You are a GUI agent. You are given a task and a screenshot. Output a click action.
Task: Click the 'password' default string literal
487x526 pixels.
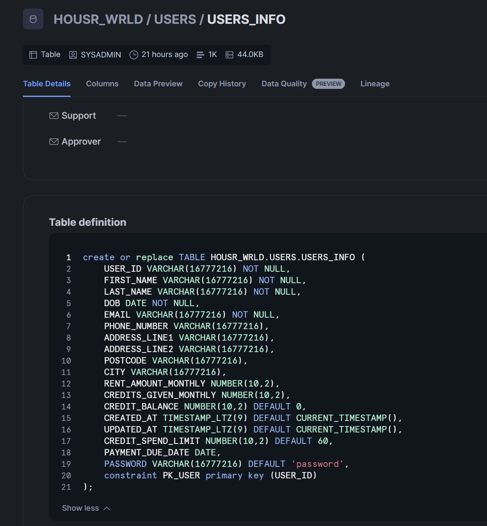coord(317,464)
